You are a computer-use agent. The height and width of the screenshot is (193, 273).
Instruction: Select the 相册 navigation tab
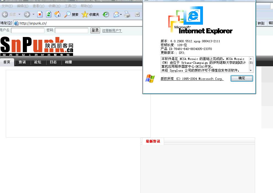click(x=68, y=62)
